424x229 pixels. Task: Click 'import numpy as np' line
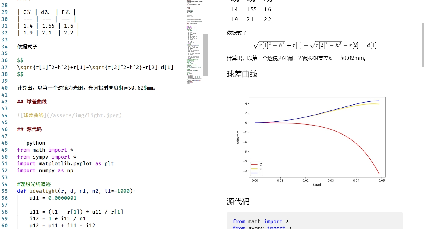[x=45, y=170]
